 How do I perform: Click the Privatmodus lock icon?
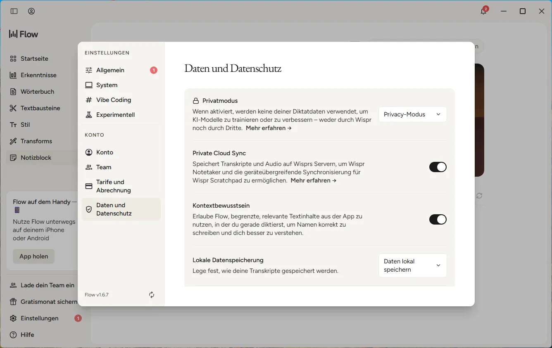click(x=196, y=101)
